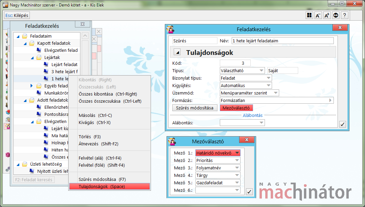The width and height of the screenshot is (365, 207).
Task: Click the Kód field showing 3
Action: [235, 63]
